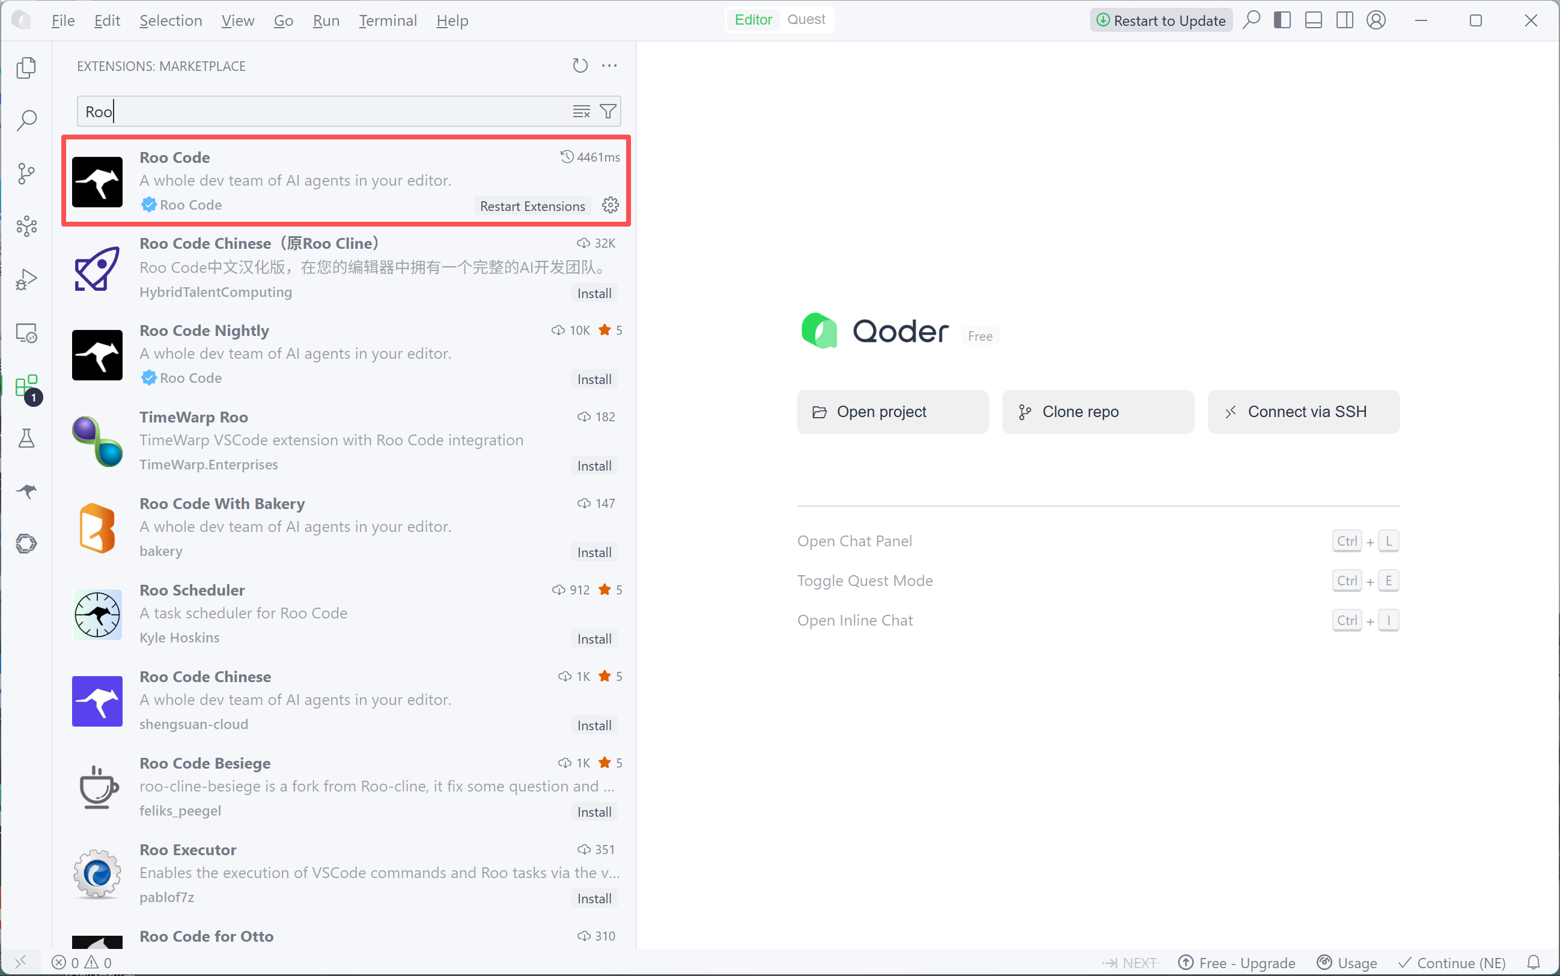This screenshot has height=976, width=1560.
Task: Click Restart Extensions for Roo Code
Action: point(532,206)
